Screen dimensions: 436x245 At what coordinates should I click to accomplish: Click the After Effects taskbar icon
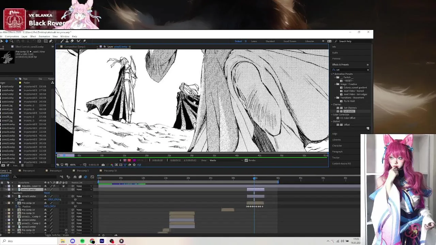pyautogui.click(x=102, y=241)
